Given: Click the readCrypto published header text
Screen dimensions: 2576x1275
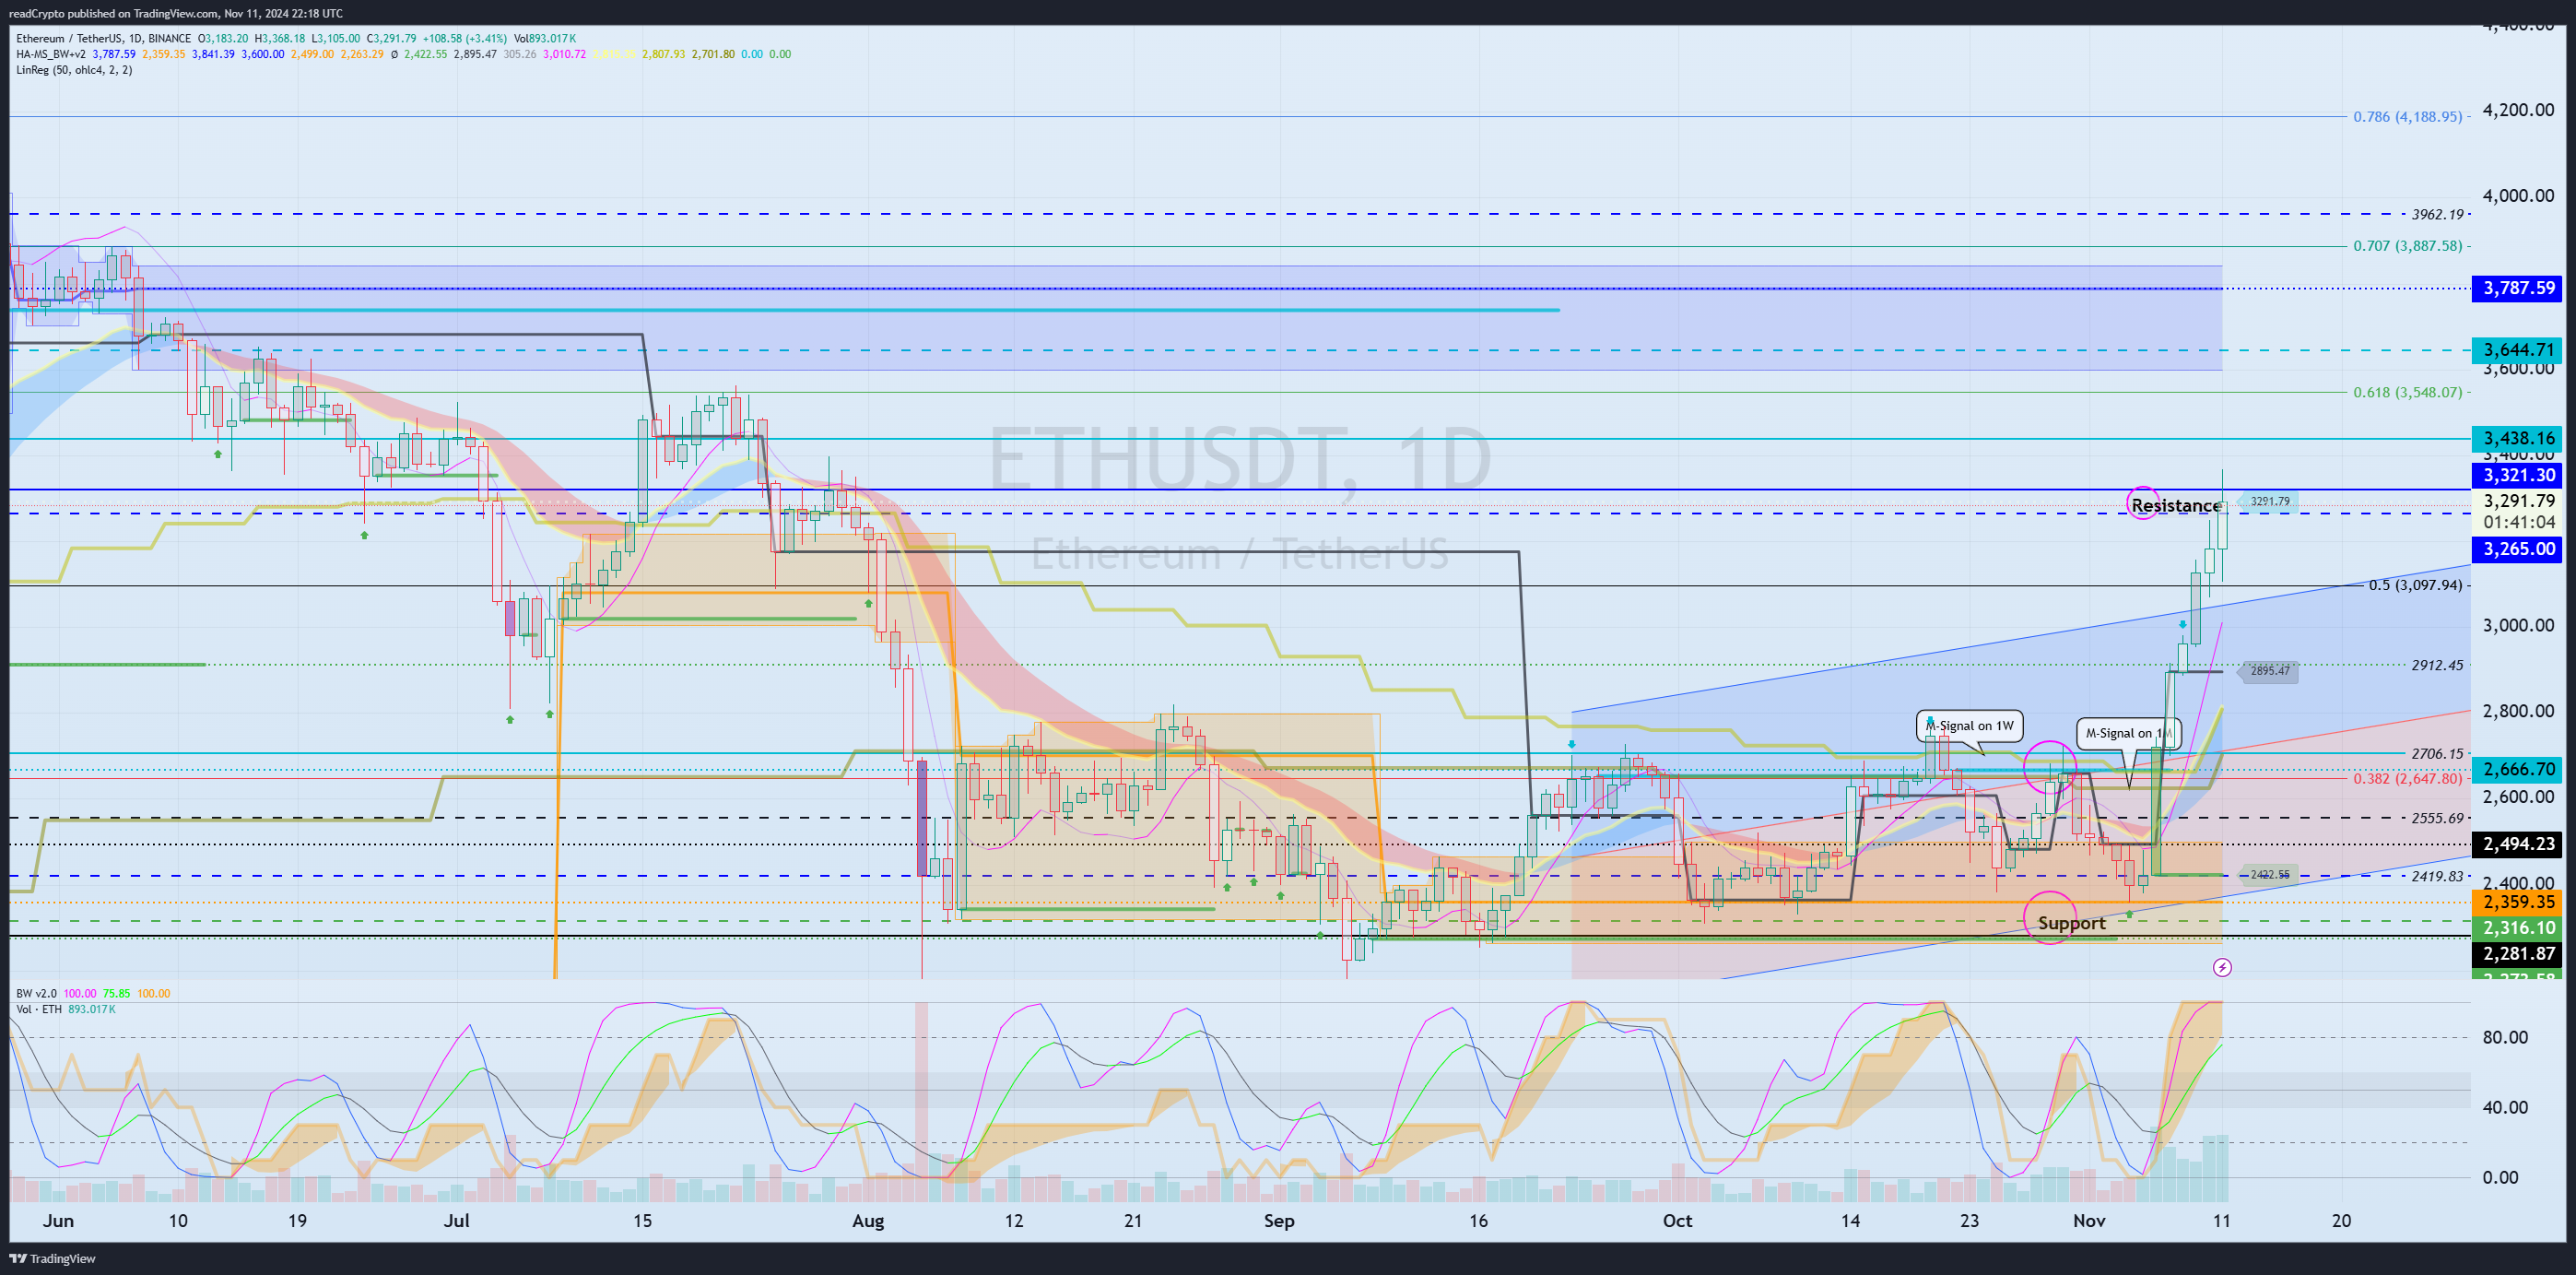Looking at the screenshot, I should pyautogui.click(x=175, y=13).
